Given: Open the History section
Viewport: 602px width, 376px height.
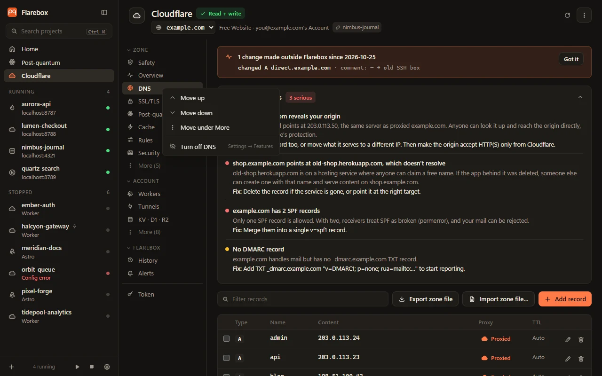Looking at the screenshot, I should [x=162, y=260].
